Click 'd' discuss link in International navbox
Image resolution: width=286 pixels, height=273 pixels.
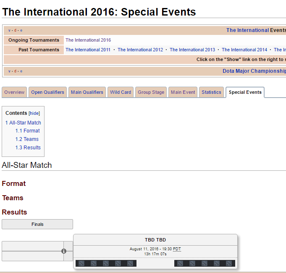tap(15, 30)
